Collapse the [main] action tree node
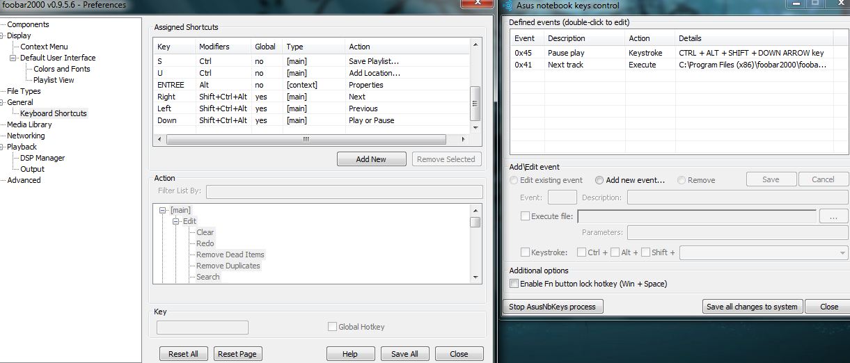 point(163,210)
